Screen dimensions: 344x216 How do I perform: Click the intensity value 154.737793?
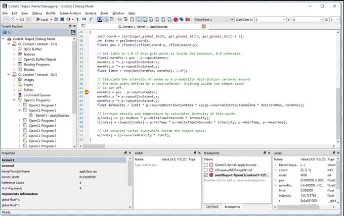308,195
